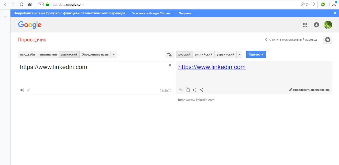Copy the translation to clipboard
339x165 pixels.
(188, 90)
